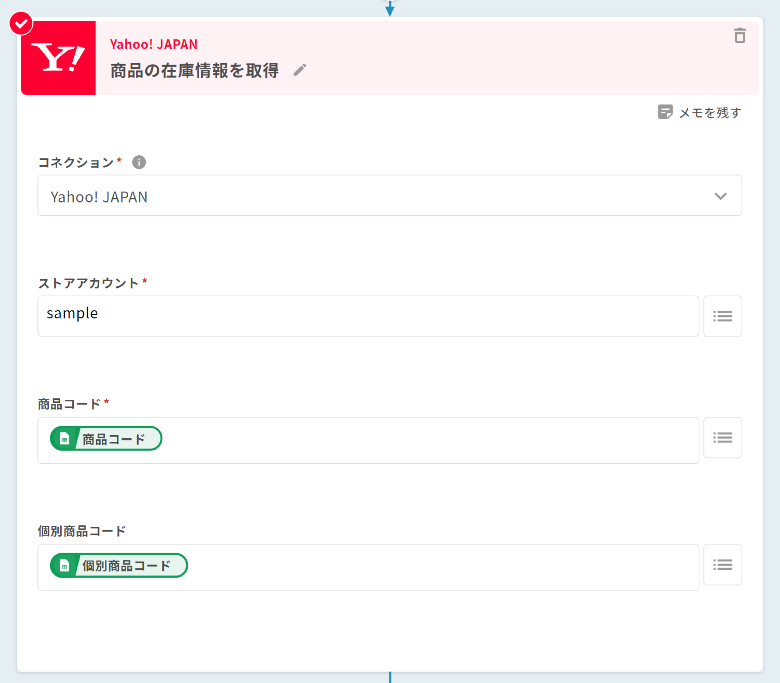The height and width of the screenshot is (683, 780).
Task: Click the connection info icon
Action: pyautogui.click(x=139, y=162)
